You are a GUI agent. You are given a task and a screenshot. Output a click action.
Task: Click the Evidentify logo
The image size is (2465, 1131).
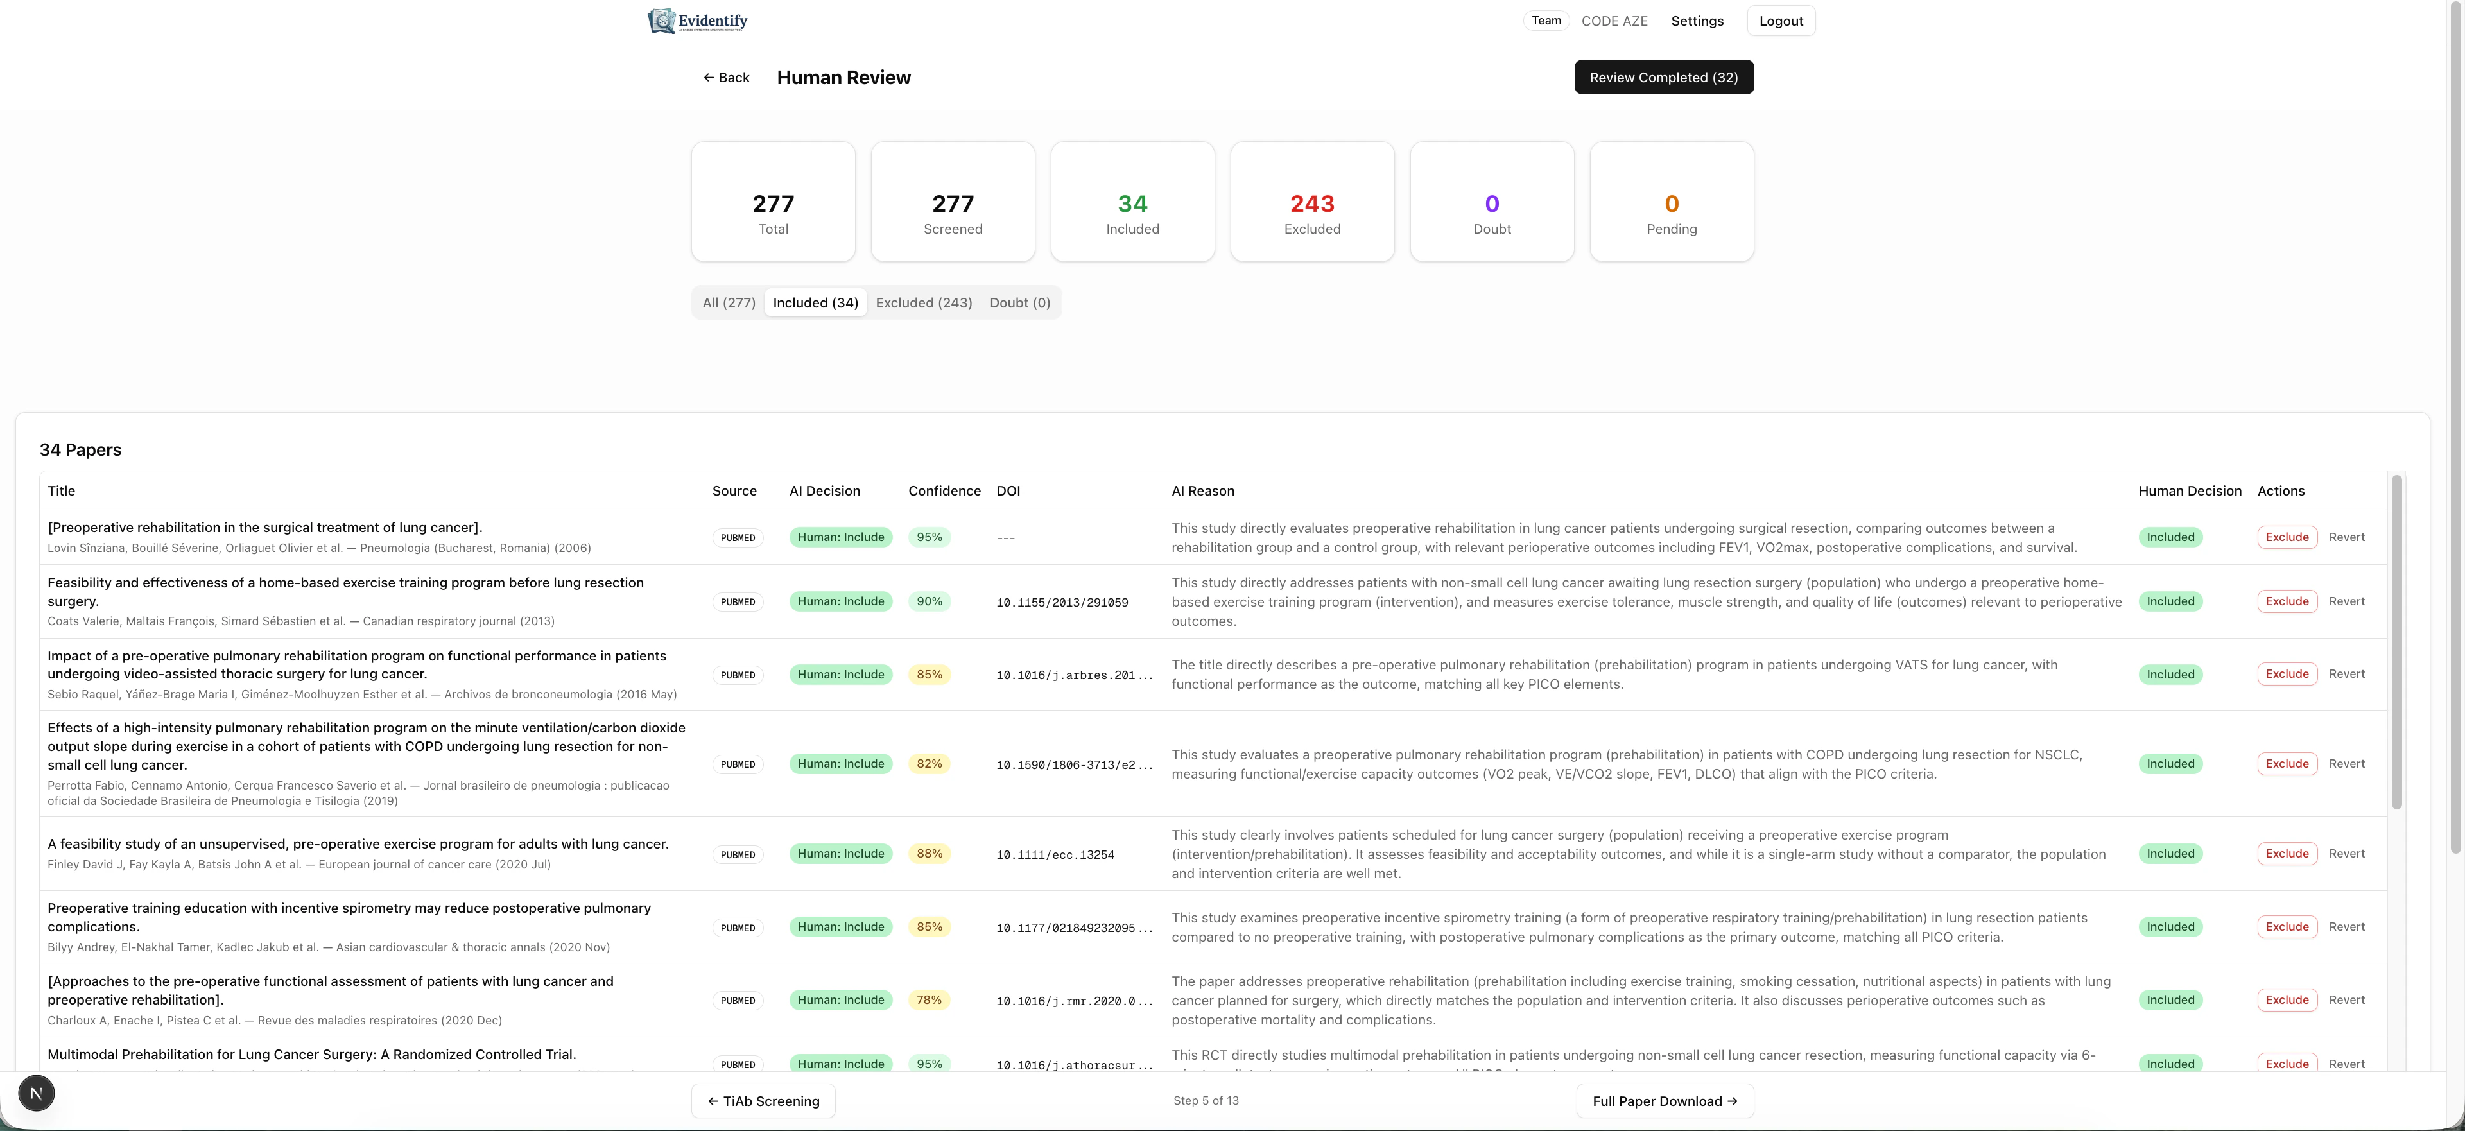[698, 21]
